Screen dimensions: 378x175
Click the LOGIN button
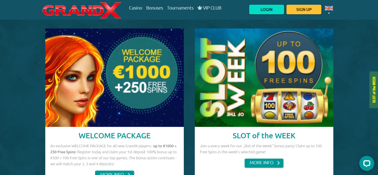(266, 10)
